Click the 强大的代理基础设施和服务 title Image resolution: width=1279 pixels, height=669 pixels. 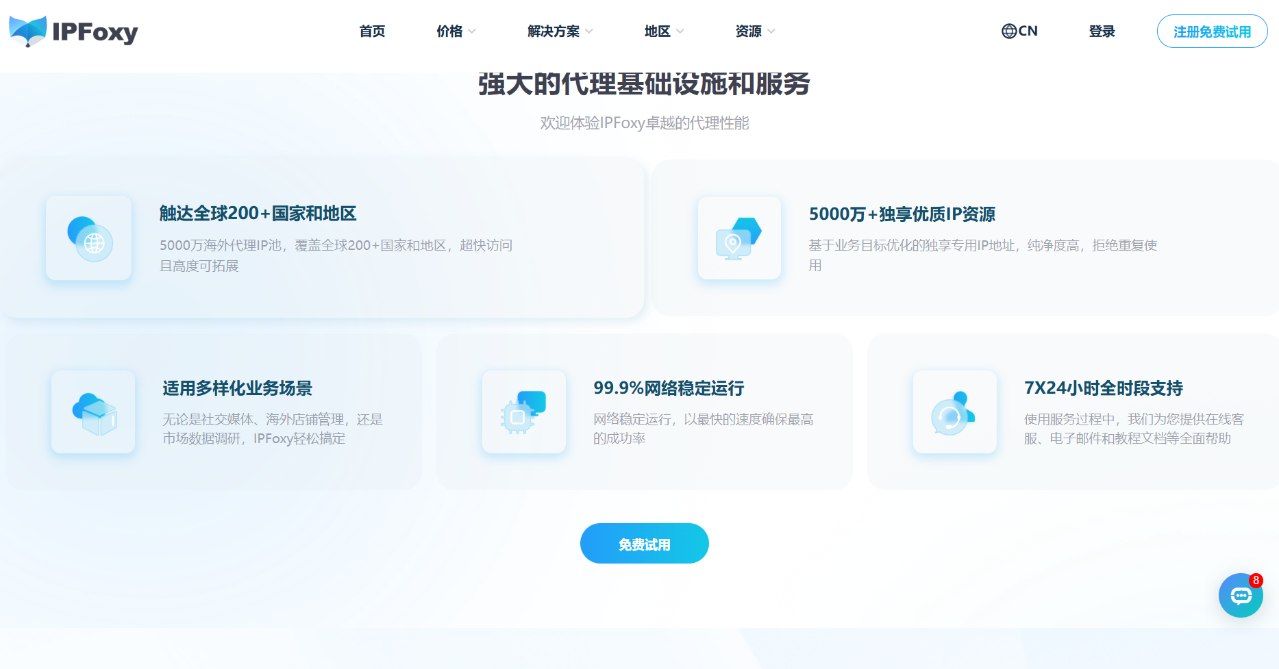644,84
